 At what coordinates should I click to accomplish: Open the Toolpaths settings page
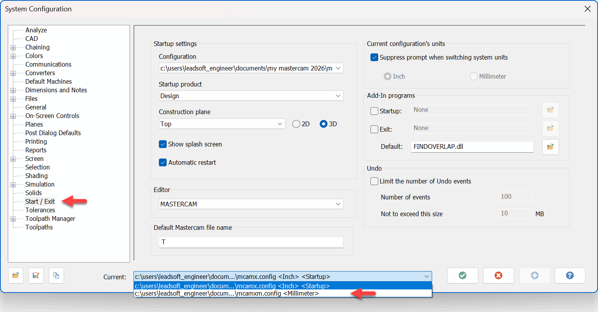(x=39, y=227)
